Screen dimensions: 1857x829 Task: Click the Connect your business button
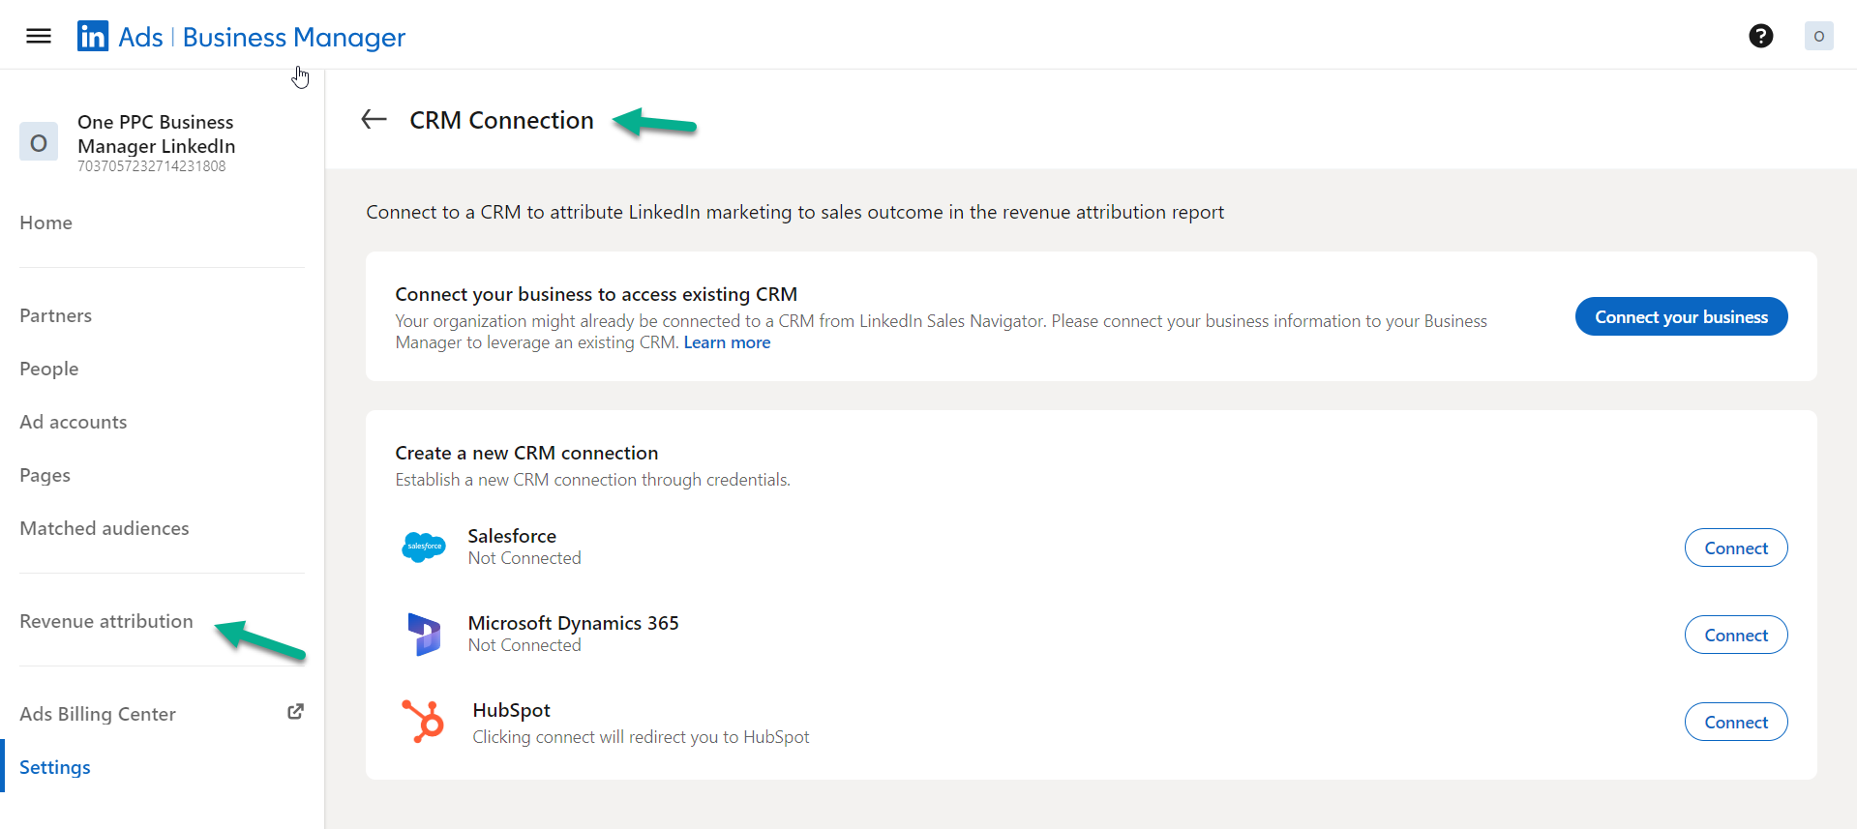[1681, 316]
